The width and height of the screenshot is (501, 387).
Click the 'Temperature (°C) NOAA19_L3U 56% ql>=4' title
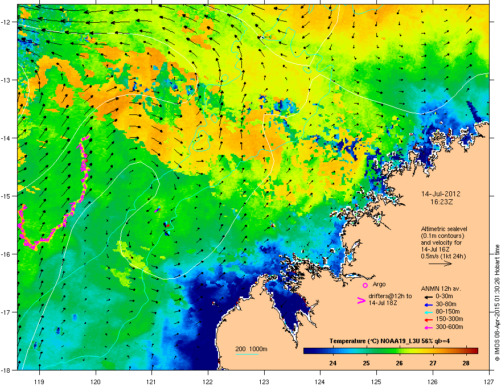(389, 341)
